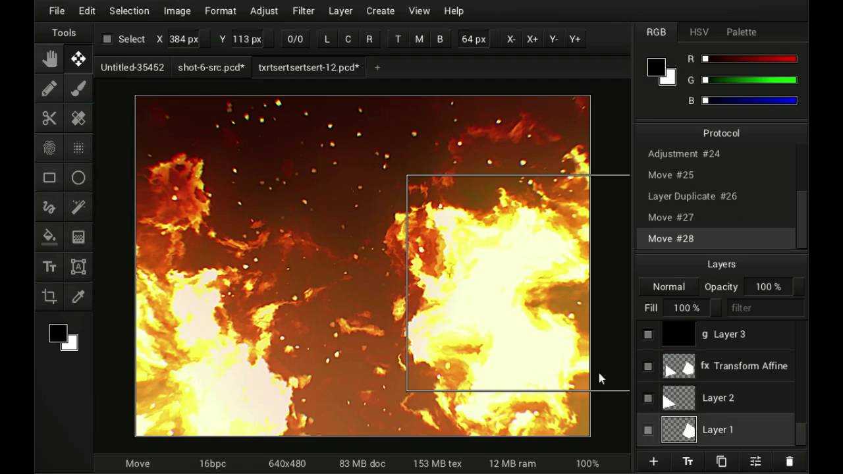The height and width of the screenshot is (474, 843).
Task: Activate the Crop tool
Action: [49, 296]
